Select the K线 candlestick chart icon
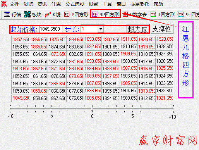Screen dimensions: 199x150 click(x=48, y=14)
